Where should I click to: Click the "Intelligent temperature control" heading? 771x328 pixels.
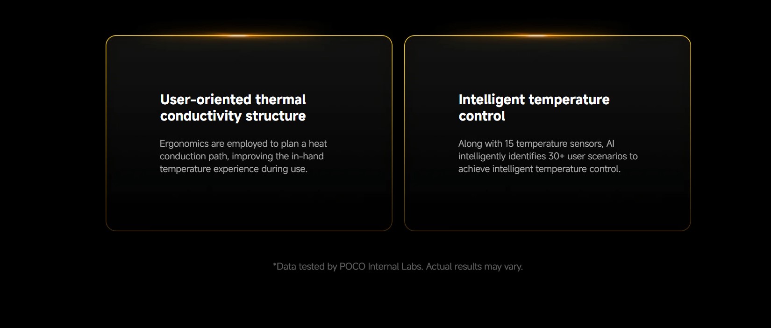534,107
